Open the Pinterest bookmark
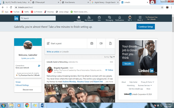This screenshot has width=174, height=108. [x=37, y=12]
